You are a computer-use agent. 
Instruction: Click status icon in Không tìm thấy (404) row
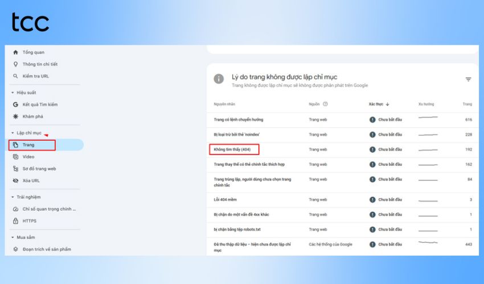(x=372, y=149)
